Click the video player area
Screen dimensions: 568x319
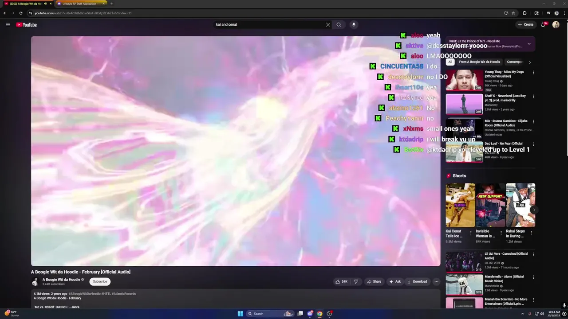236,151
